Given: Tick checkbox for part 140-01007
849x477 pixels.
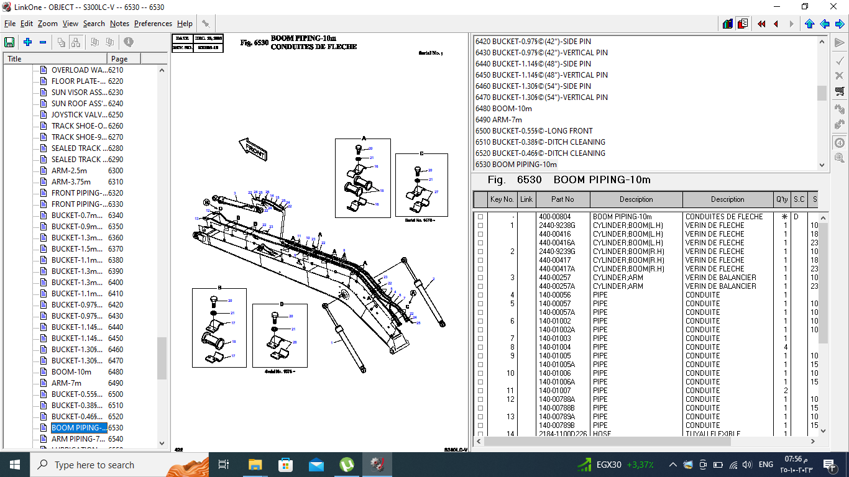Looking at the screenshot, I should coord(480,391).
